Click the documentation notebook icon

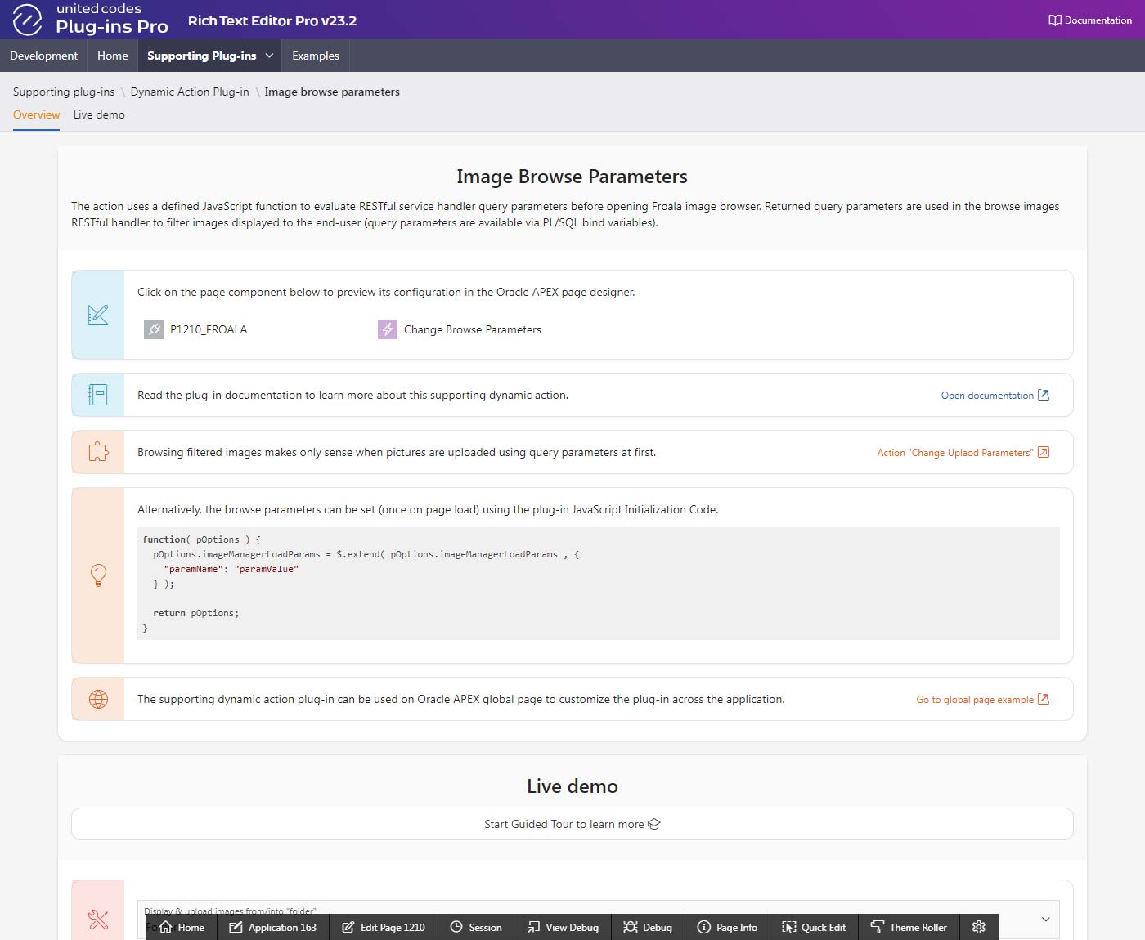click(x=98, y=395)
